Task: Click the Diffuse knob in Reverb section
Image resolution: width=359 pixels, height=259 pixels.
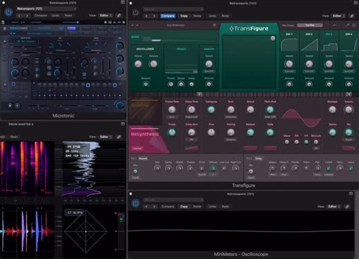Action: pos(213,169)
